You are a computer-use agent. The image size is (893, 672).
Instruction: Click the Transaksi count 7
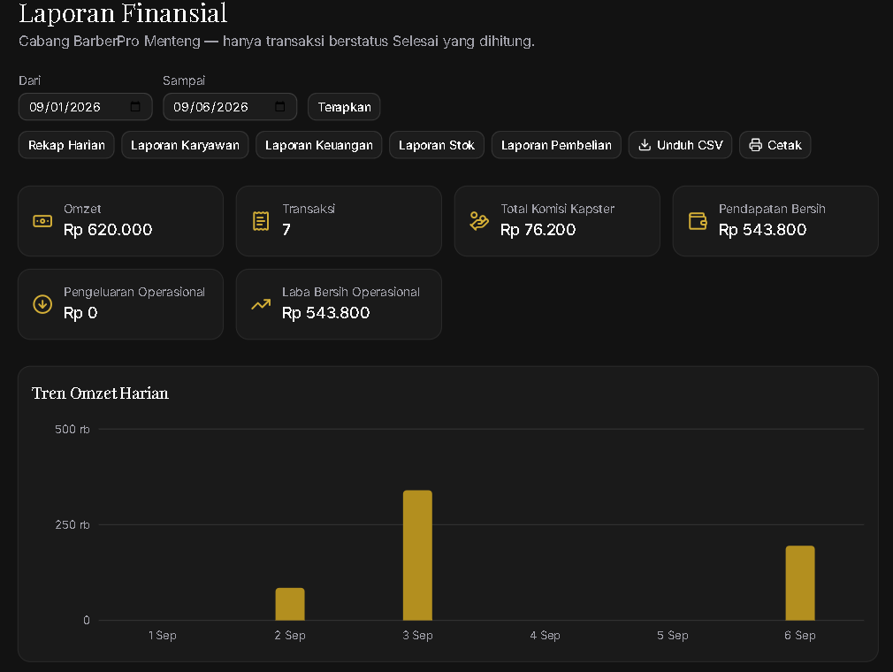point(286,230)
